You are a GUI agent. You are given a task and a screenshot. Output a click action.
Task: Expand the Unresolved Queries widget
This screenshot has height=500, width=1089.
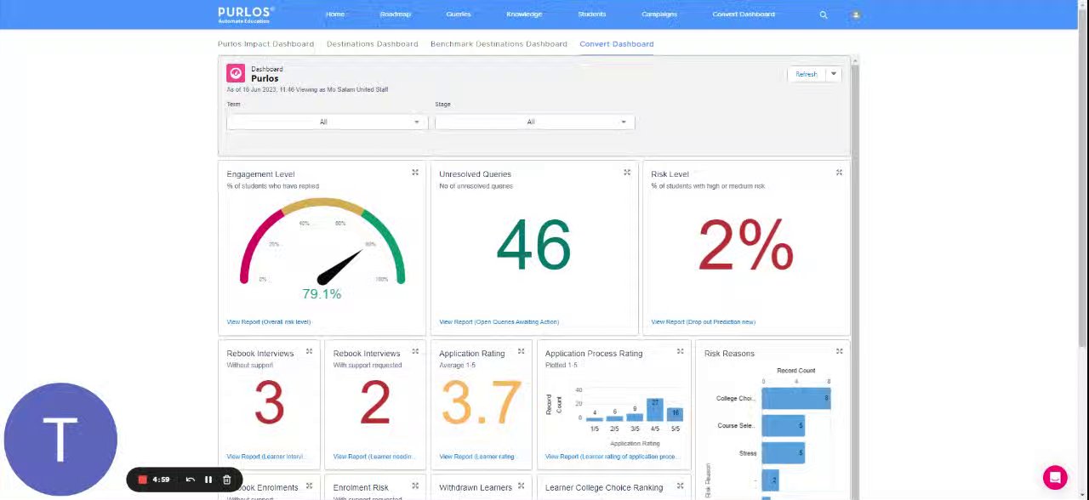[x=627, y=173]
